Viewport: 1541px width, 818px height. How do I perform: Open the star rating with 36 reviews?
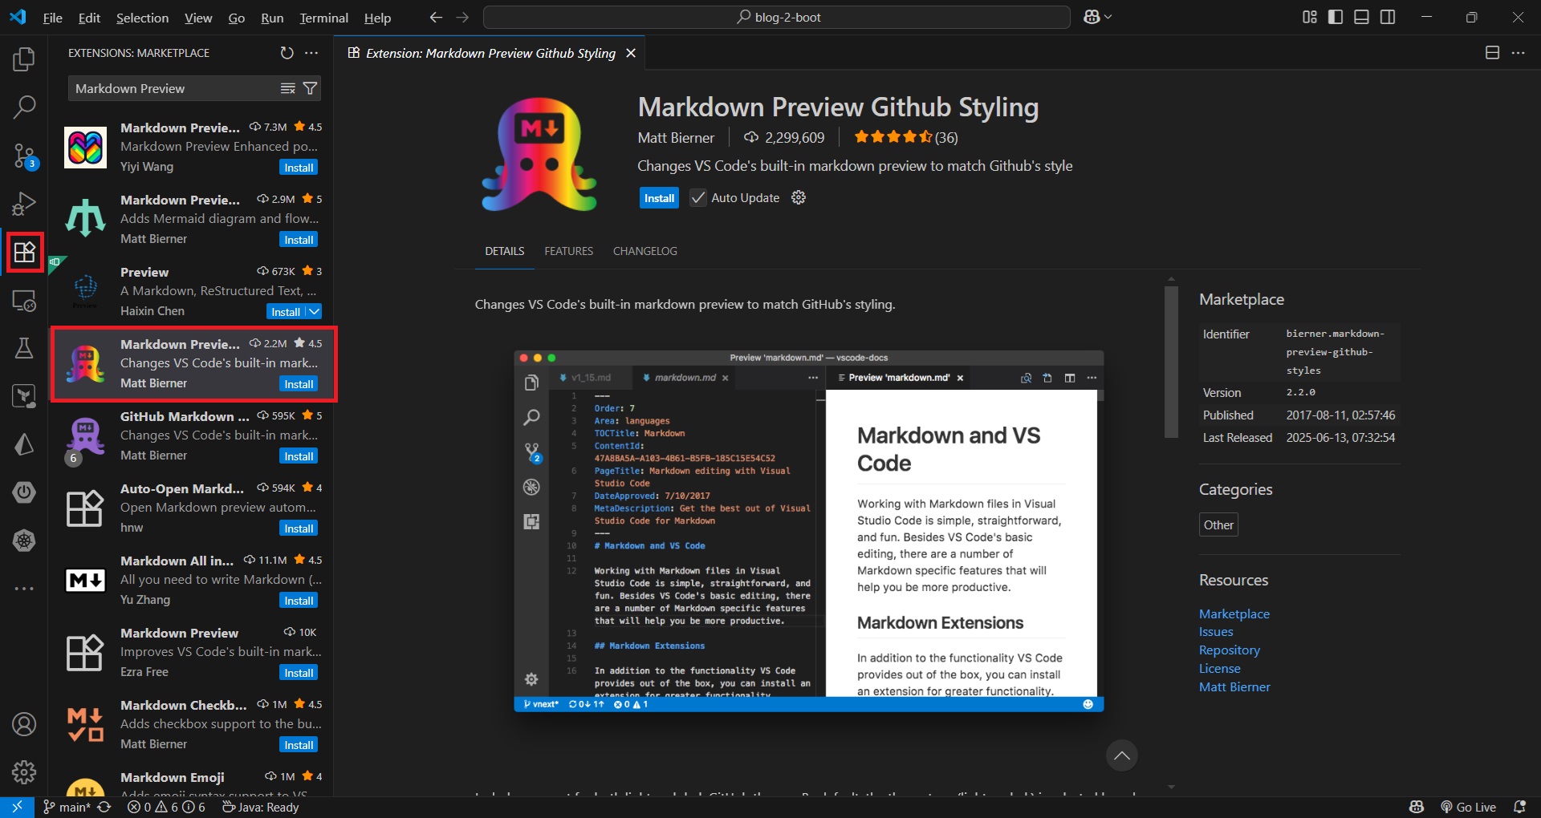pyautogui.click(x=905, y=137)
